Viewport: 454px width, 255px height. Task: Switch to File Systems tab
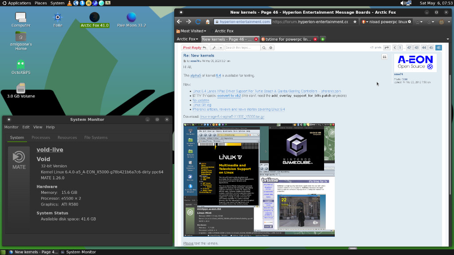96,138
